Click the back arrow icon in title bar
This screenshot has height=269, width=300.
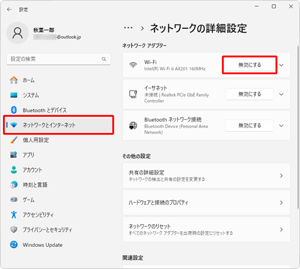(x=9, y=10)
